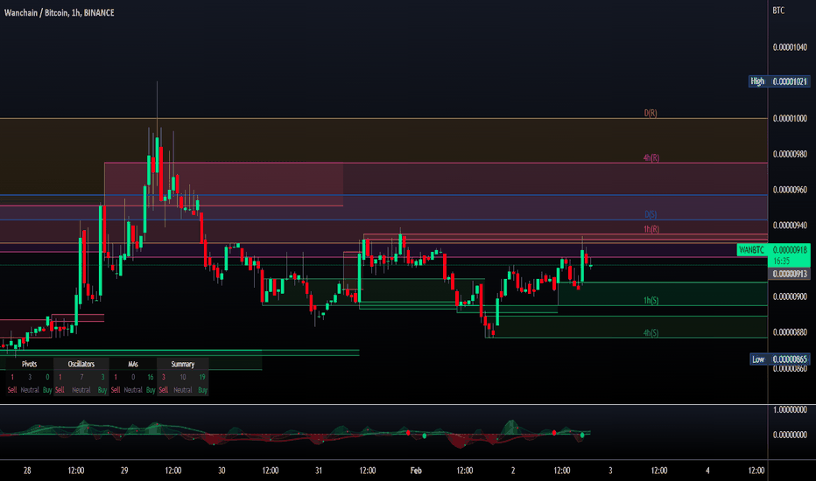Click the Oscillators column header in ratings table
816x481 pixels.
click(81, 364)
